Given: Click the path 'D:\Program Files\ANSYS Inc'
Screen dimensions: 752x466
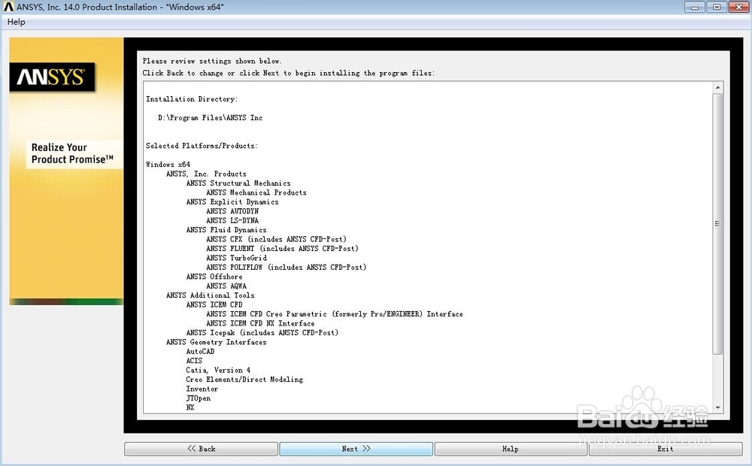Looking at the screenshot, I should [210, 118].
